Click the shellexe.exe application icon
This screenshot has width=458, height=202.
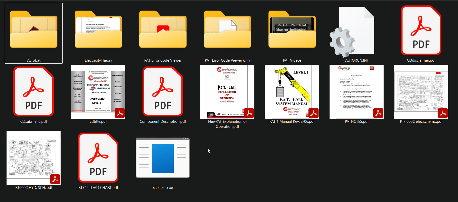[163, 158]
